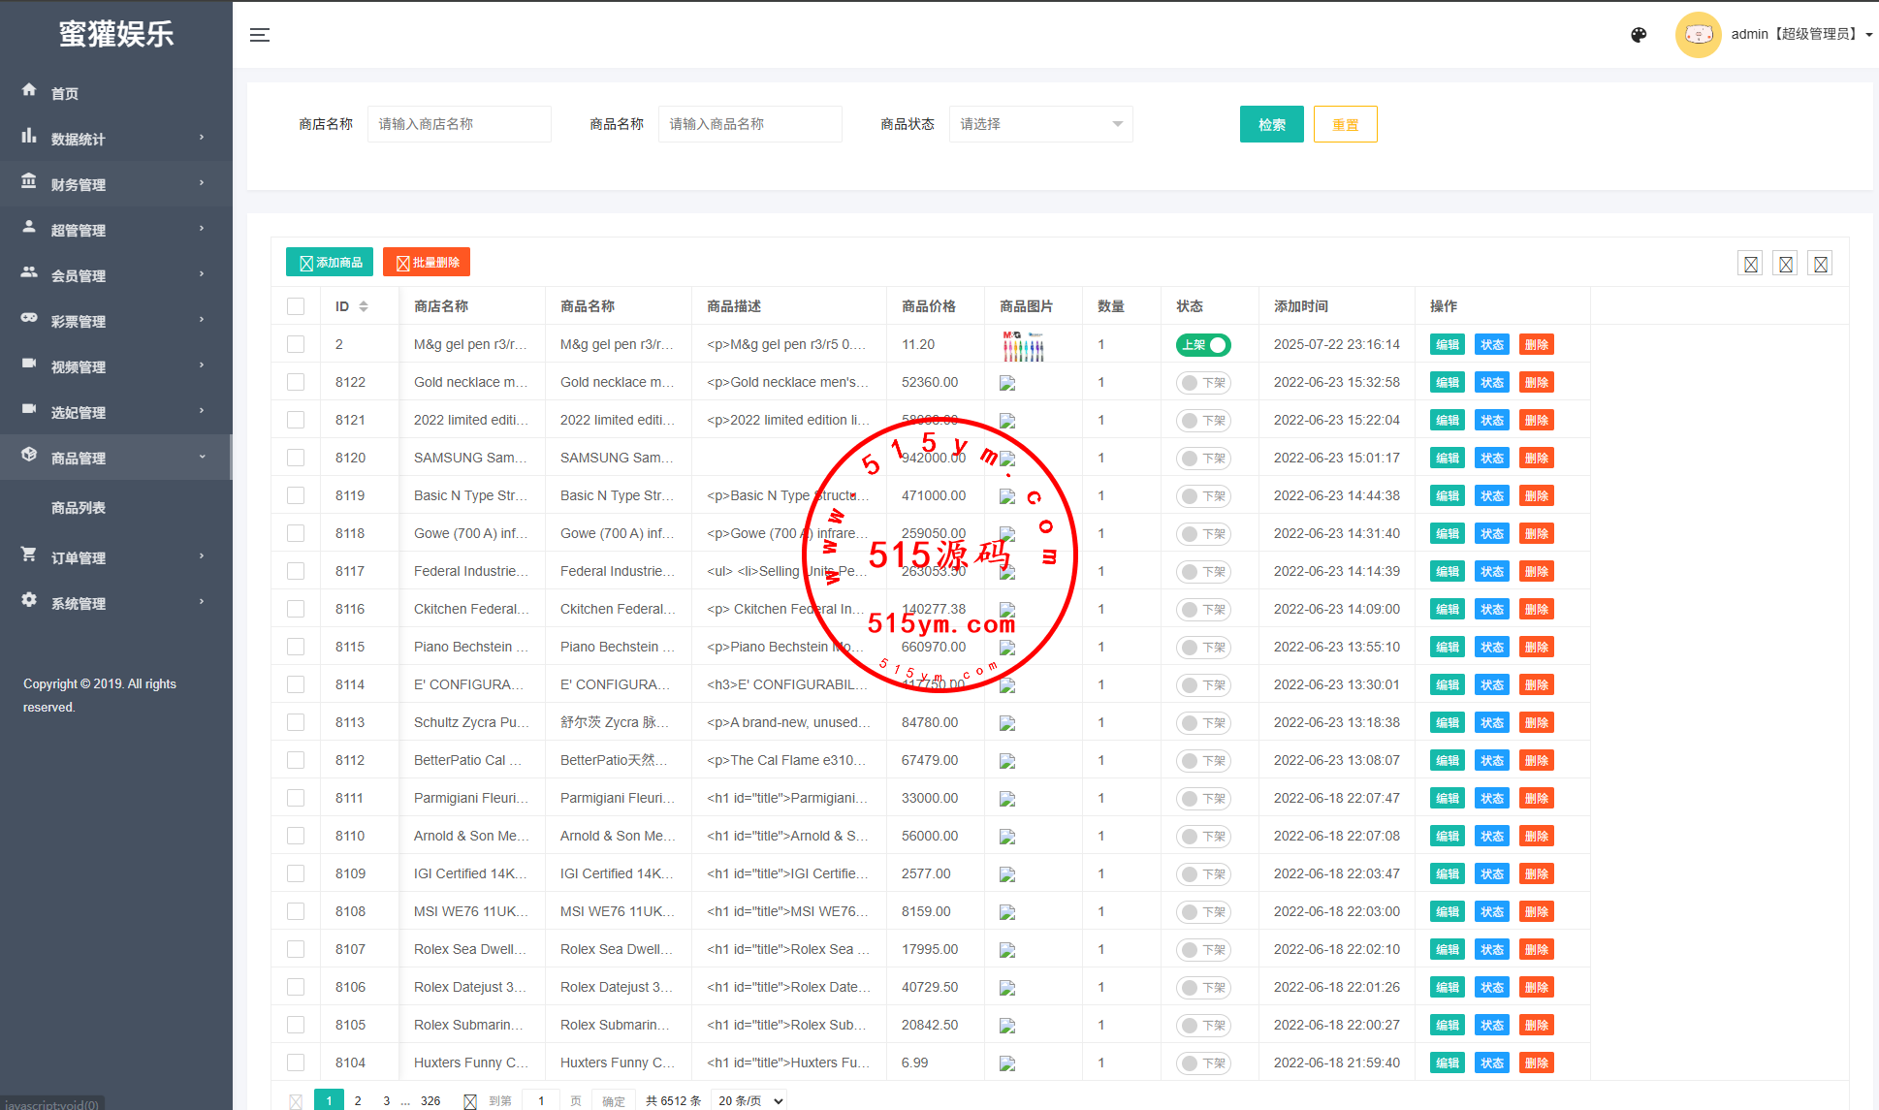Open the theme palette icon
This screenshot has height=1110, width=1879.
pyautogui.click(x=1639, y=35)
